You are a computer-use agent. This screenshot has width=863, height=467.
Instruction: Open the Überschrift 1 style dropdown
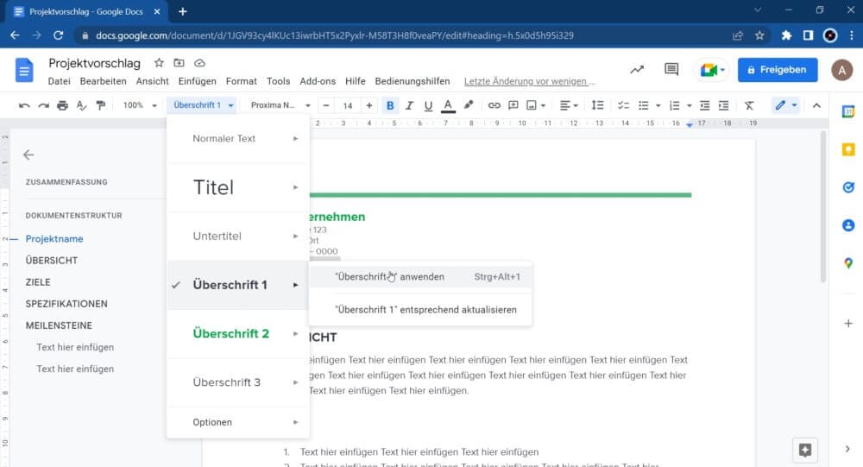click(x=202, y=105)
